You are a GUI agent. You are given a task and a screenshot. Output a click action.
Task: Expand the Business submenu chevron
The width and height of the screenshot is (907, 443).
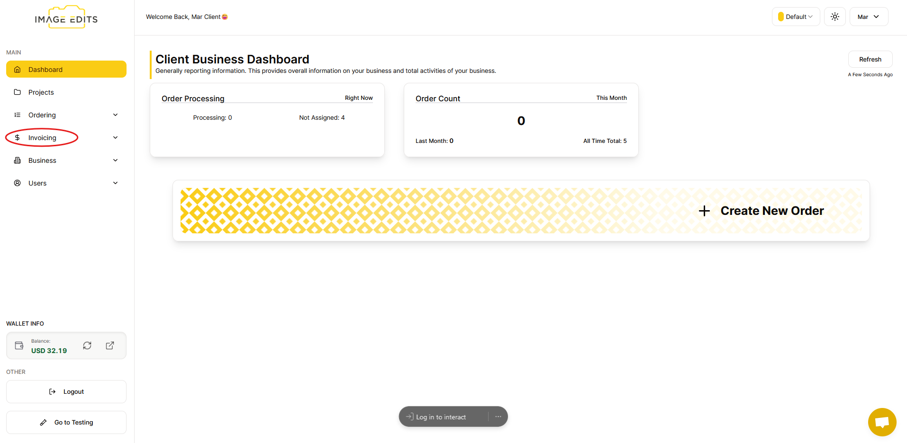115,160
